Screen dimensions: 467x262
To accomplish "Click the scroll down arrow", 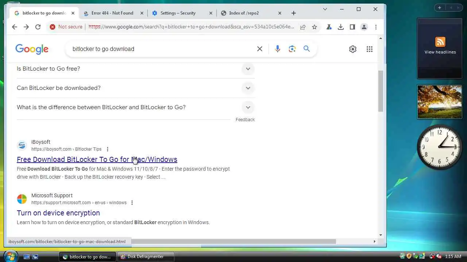I will tap(381, 235).
